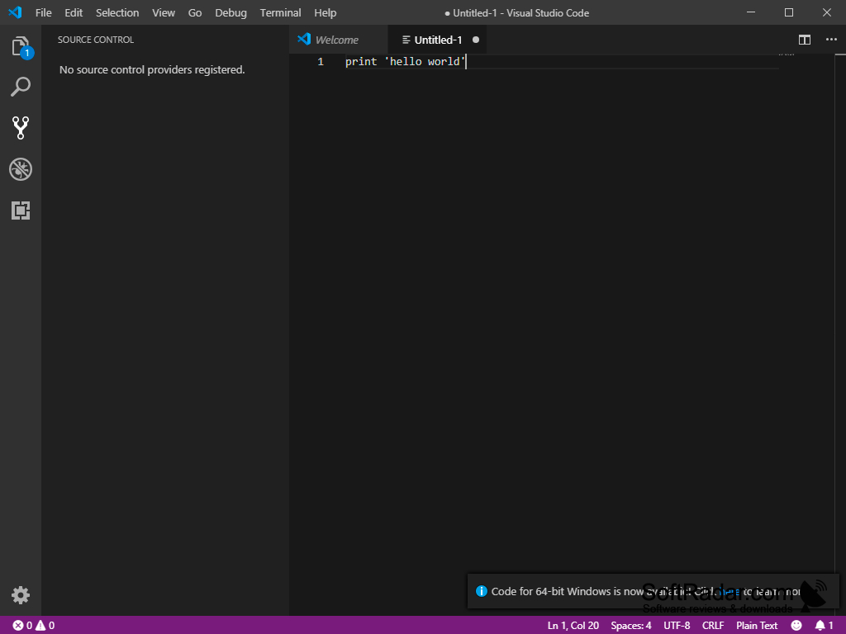Click the code line print 'hello world'
The width and height of the screenshot is (846, 634).
click(405, 61)
